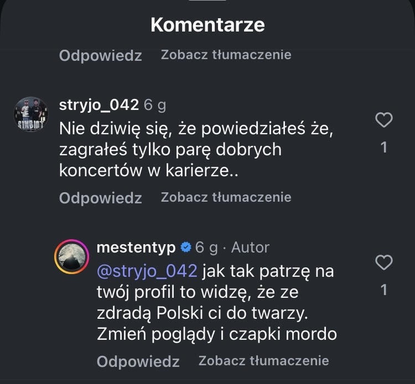The image size is (415, 384).
Task: Translate stryjo_042 comment with Zobacz tłumaczenie
Action: tap(226, 197)
